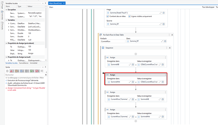The height and width of the screenshot is (125, 218).
Task: Expand the DataTable {col1,col2,col3 variable row
Action: [9, 27]
